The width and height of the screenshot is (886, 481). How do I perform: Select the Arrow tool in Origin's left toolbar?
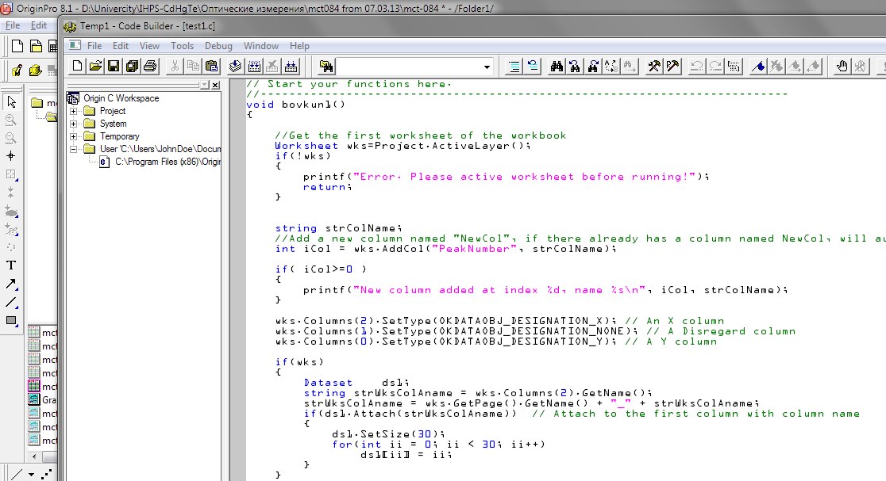click(x=11, y=284)
